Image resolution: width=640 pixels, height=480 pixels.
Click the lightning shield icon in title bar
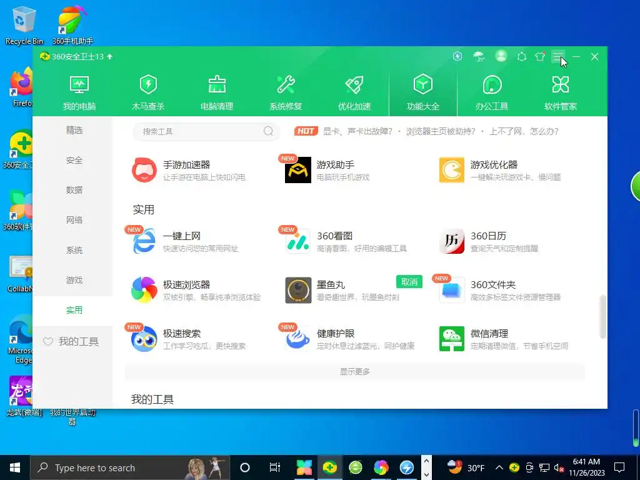[457, 56]
